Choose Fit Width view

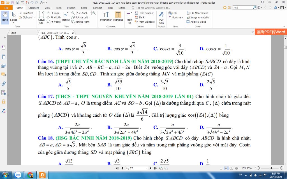54,17
